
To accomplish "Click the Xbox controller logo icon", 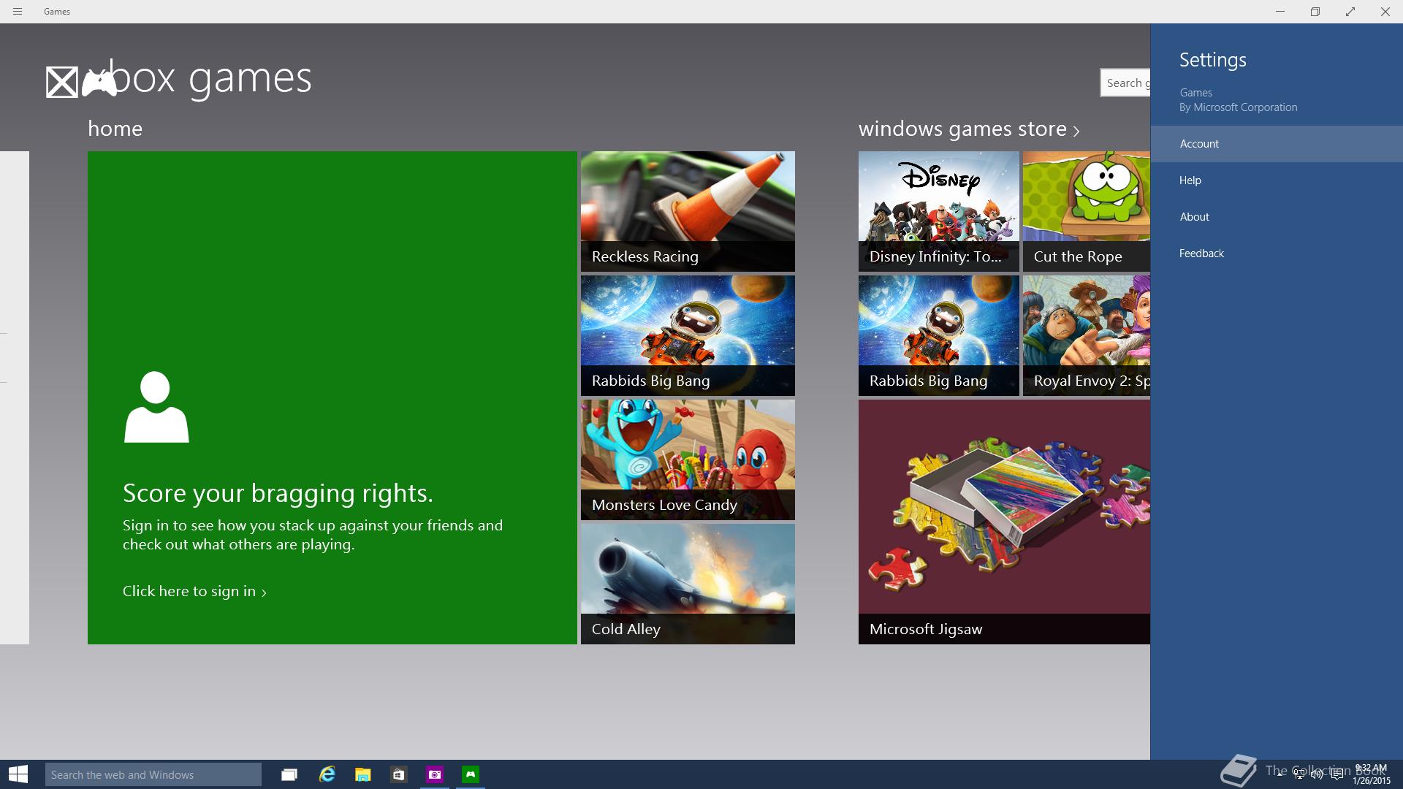I will point(99,83).
